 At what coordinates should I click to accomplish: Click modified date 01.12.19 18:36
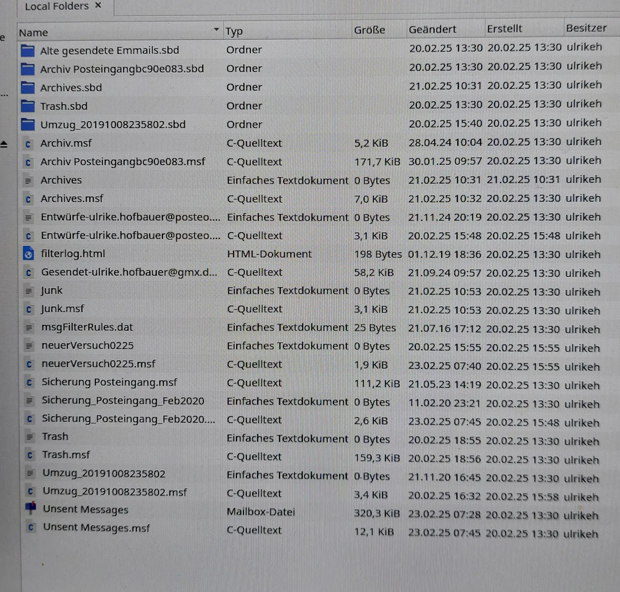coord(444,255)
